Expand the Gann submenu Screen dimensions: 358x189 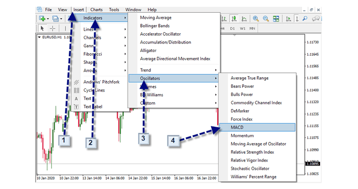(x=100, y=45)
